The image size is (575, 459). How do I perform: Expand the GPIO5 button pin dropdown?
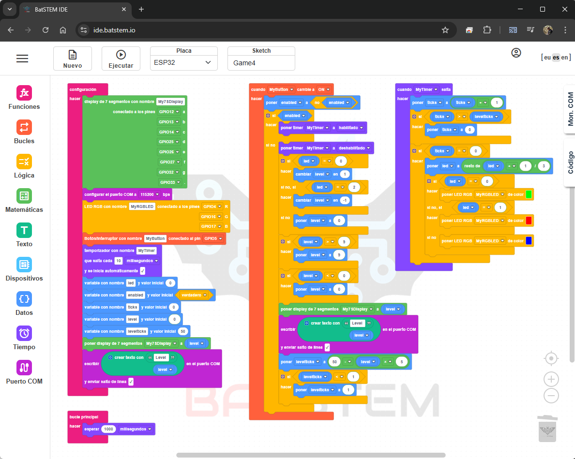tap(213, 238)
